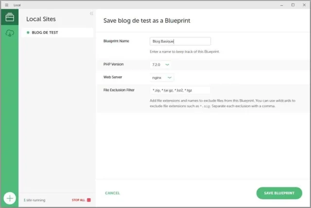The height and width of the screenshot is (208, 311).
Task: Expand the PHP Version 7.2.0 dropdown
Action: click(161, 64)
